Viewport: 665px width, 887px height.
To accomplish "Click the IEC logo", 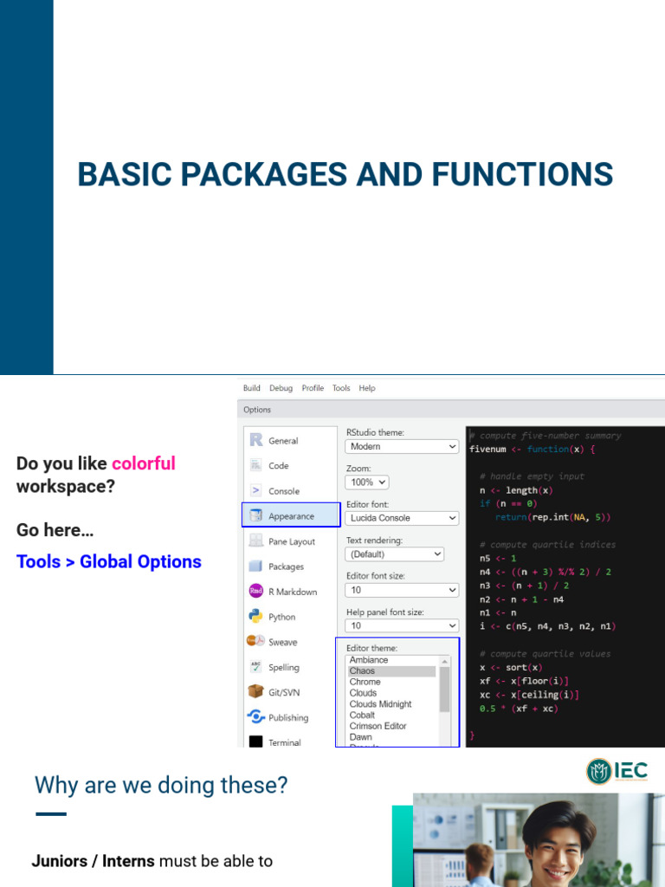I will tap(617, 771).
